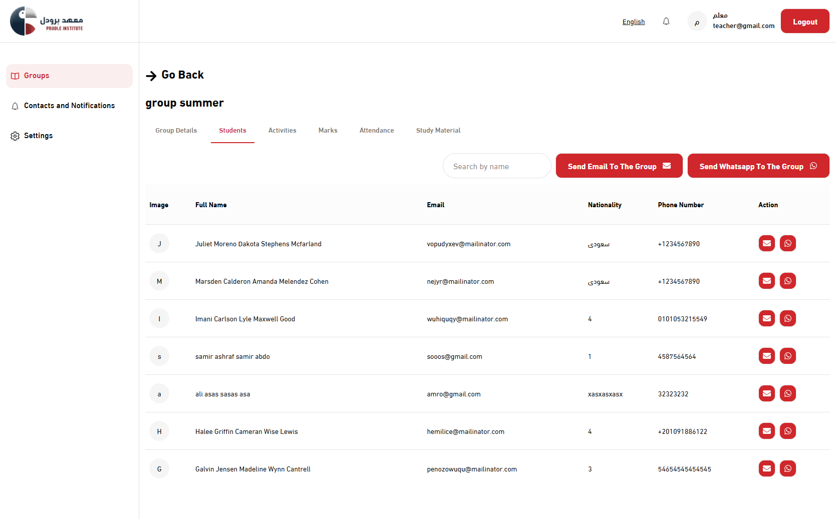This screenshot has height=519, width=836.
Task: Open Contacts and Notifications in sidebar
Action: 69,106
